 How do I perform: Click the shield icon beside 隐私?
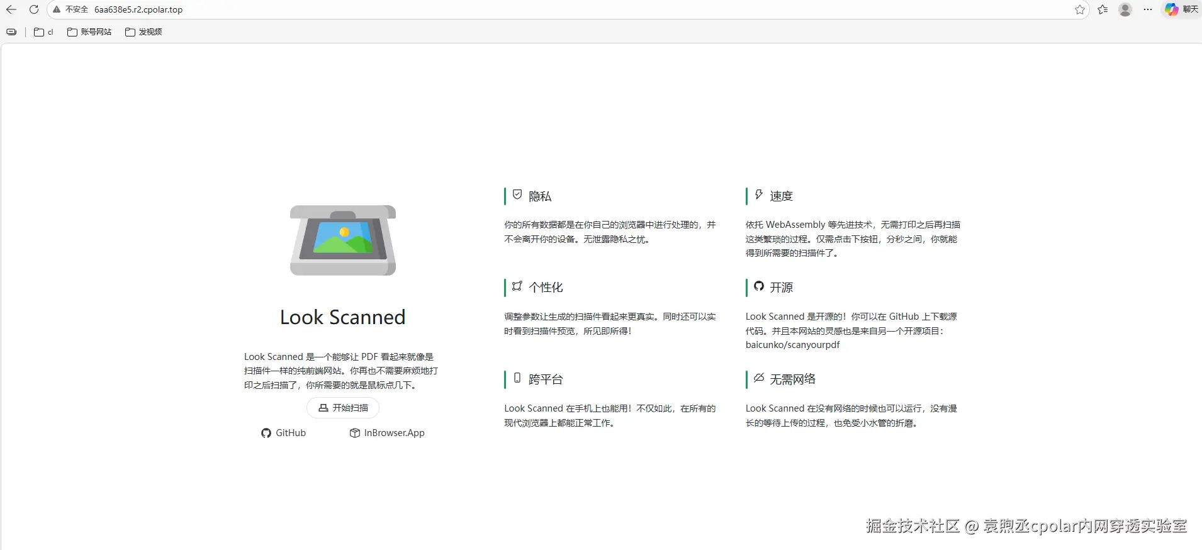point(517,194)
